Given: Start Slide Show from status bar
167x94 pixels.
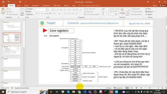Looking at the screenshot, I should (x=141, y=88).
